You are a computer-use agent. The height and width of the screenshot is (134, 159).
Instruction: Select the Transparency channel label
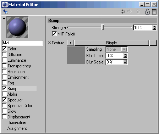[19, 66]
